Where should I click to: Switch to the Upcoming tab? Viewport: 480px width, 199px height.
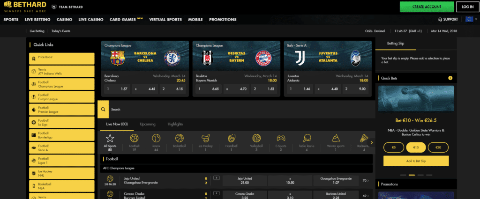pos(148,124)
